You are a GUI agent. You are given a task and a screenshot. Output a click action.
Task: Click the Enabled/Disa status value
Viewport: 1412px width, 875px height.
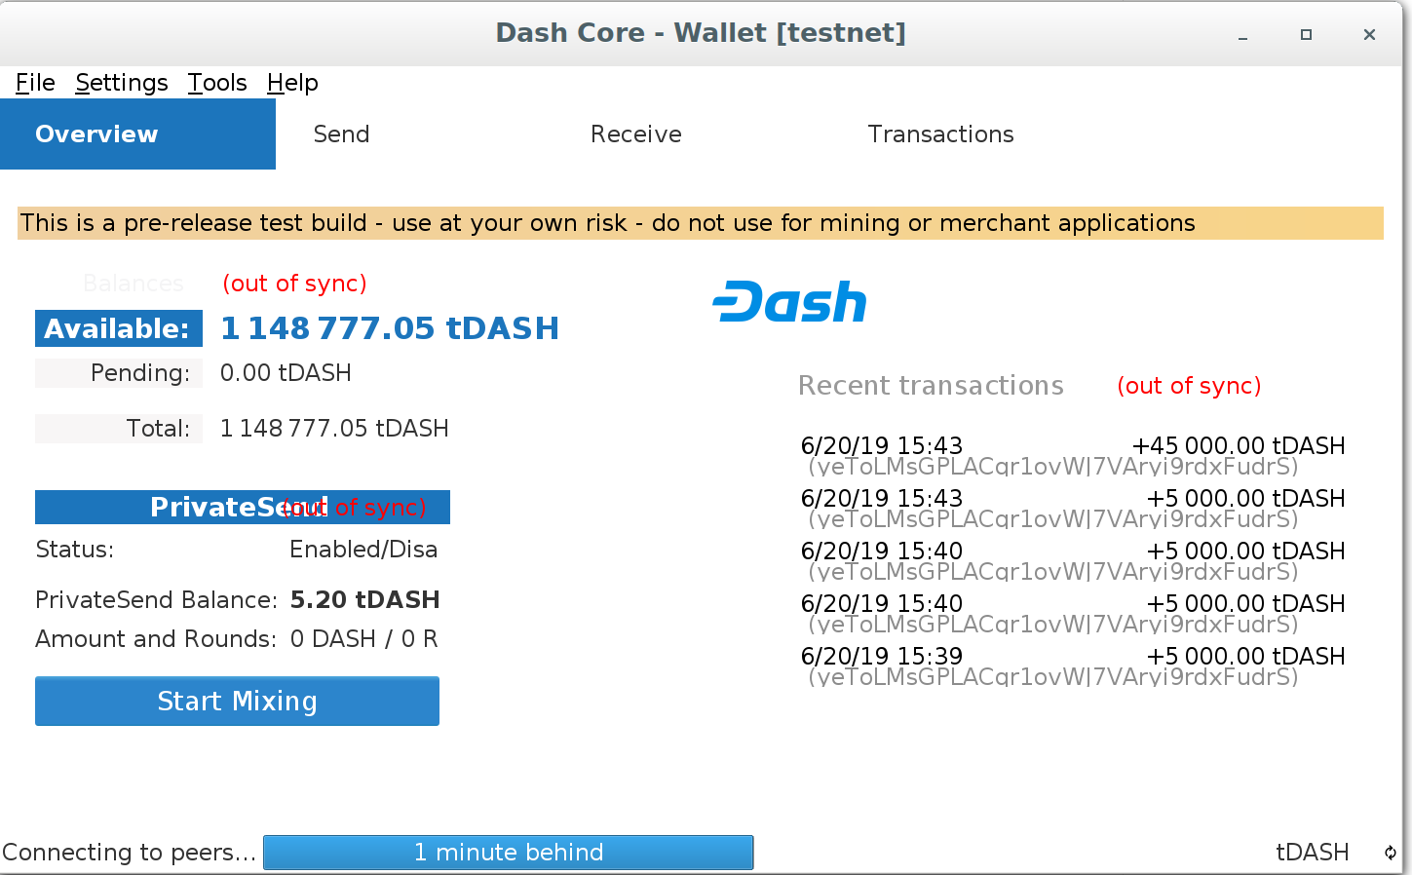[x=363, y=550]
